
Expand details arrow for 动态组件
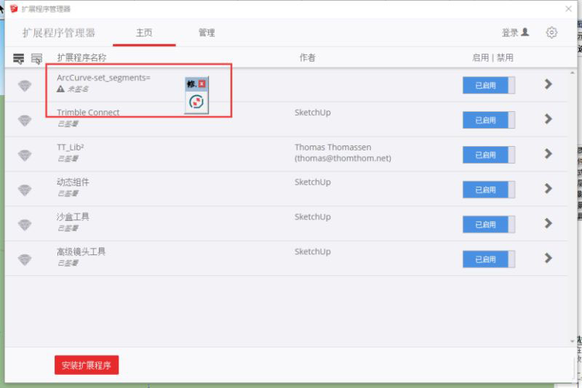point(549,189)
